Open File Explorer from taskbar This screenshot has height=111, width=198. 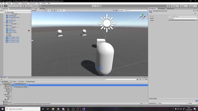click(x=53, y=109)
